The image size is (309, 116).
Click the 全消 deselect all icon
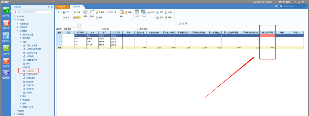158,17
